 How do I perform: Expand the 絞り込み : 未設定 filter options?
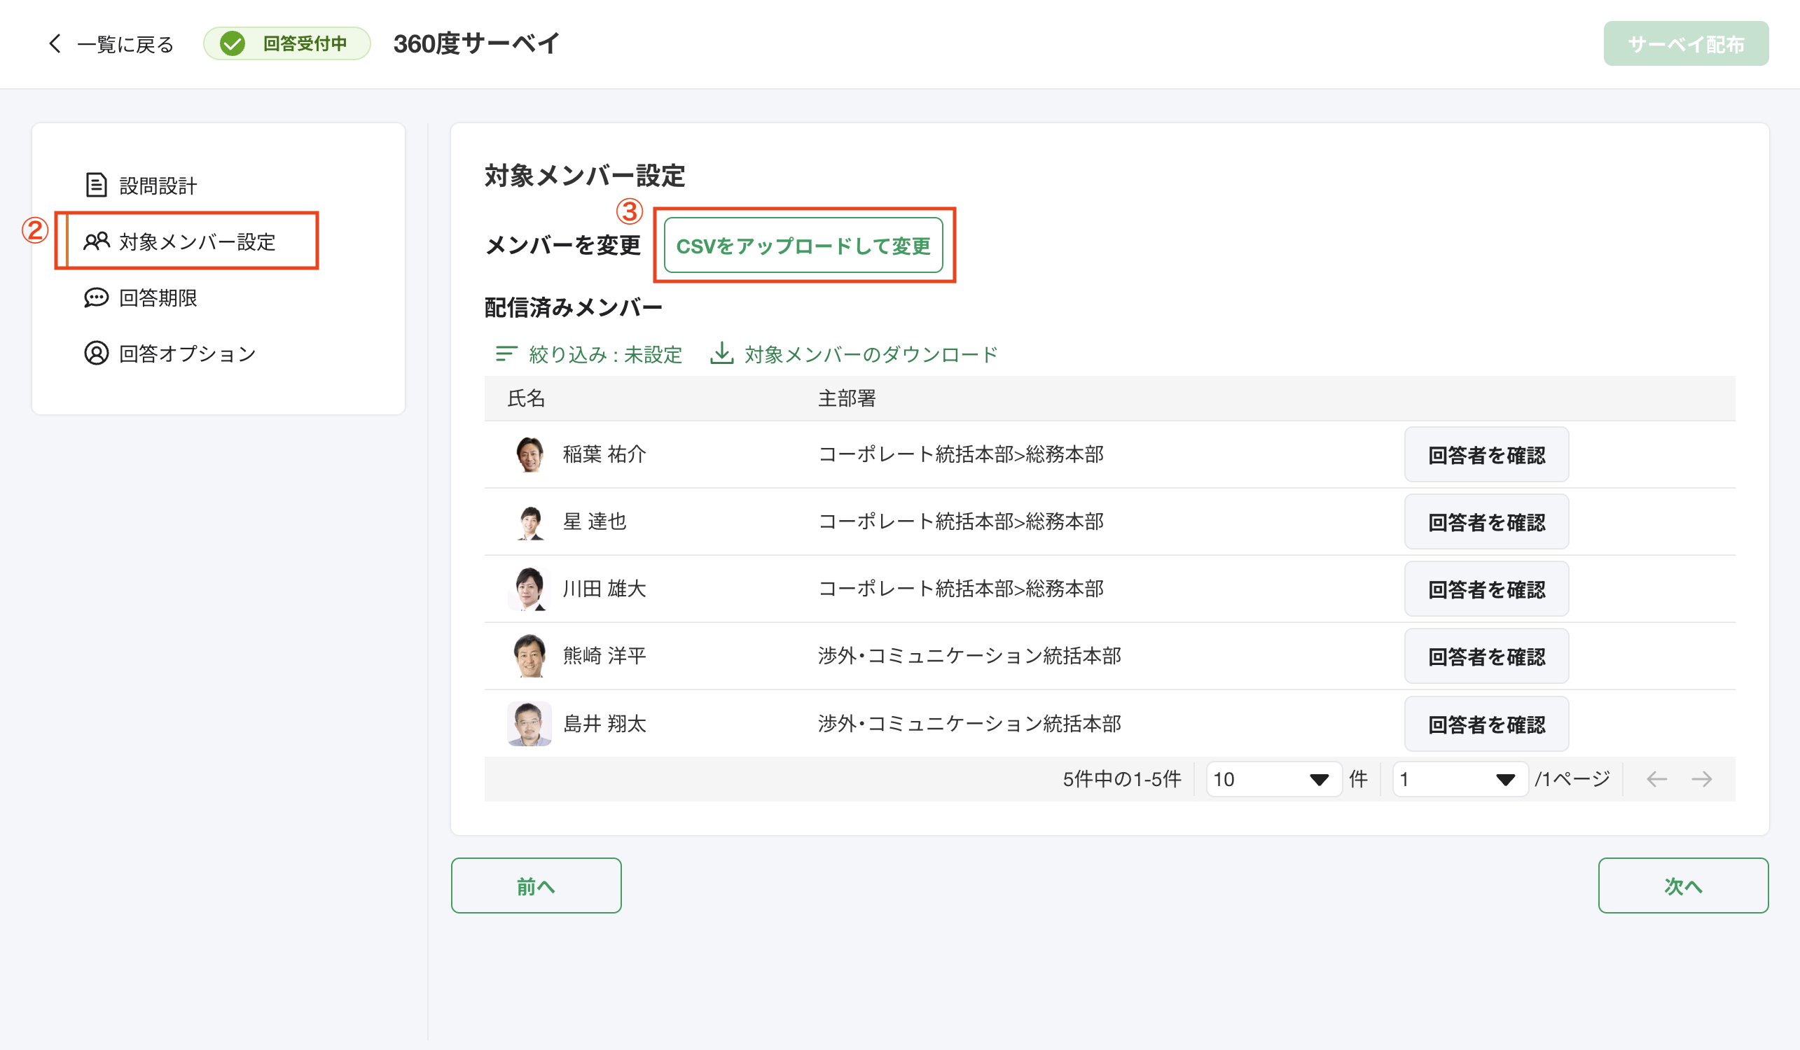[x=604, y=353]
